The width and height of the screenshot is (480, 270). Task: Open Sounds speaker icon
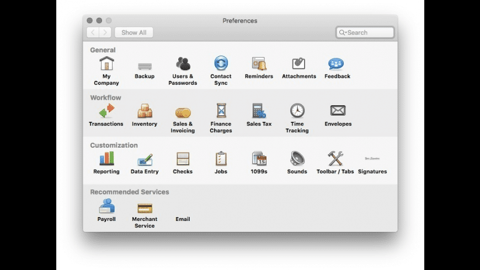pyautogui.click(x=297, y=158)
